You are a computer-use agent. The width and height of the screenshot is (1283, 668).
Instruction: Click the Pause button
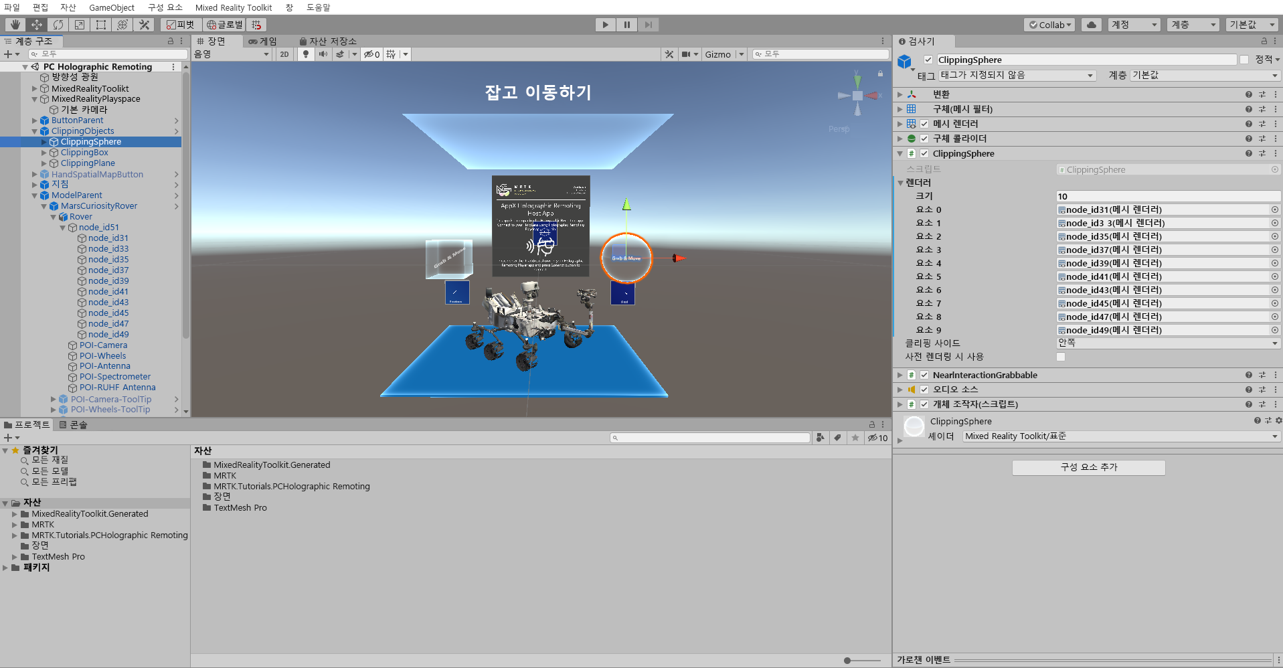[626, 25]
